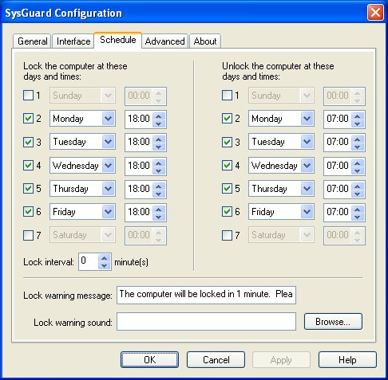Increase the Monday unlock time 07:00 up arrow
388x380 pixels.
tap(358, 116)
